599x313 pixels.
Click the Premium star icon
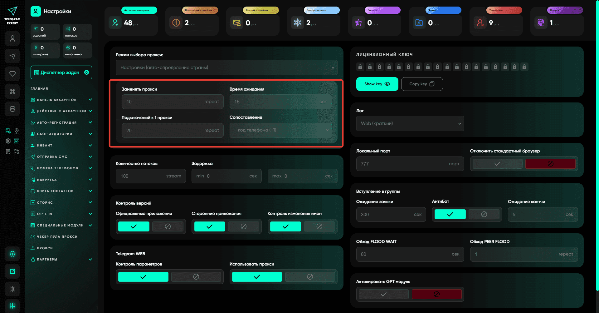click(358, 22)
